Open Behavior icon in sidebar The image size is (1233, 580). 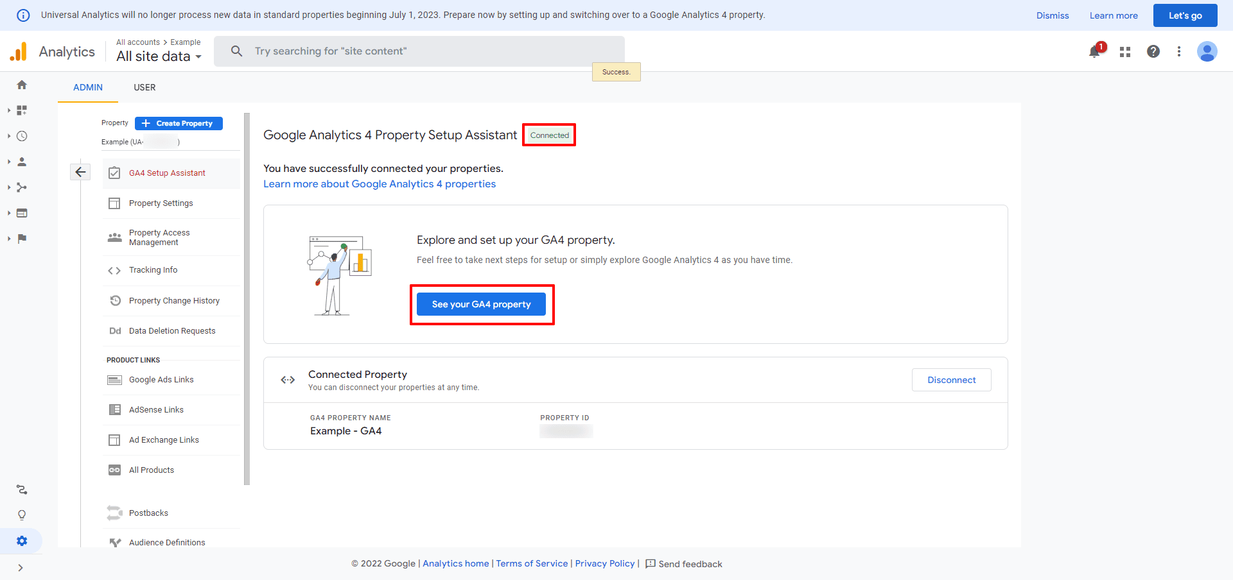[22, 213]
